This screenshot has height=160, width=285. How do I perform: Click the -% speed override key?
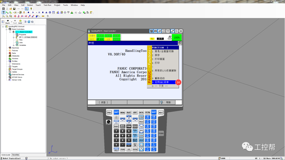(141, 149)
